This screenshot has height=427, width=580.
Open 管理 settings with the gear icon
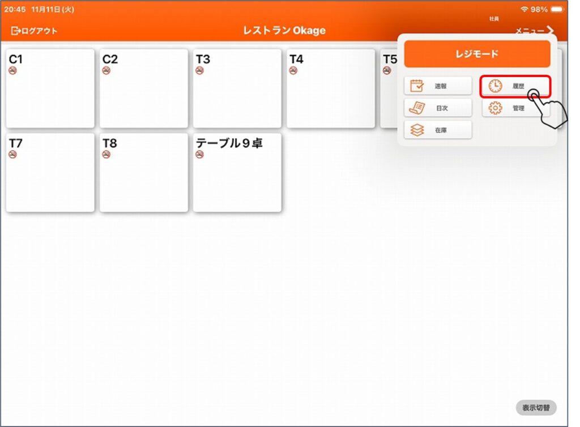pyautogui.click(x=507, y=108)
